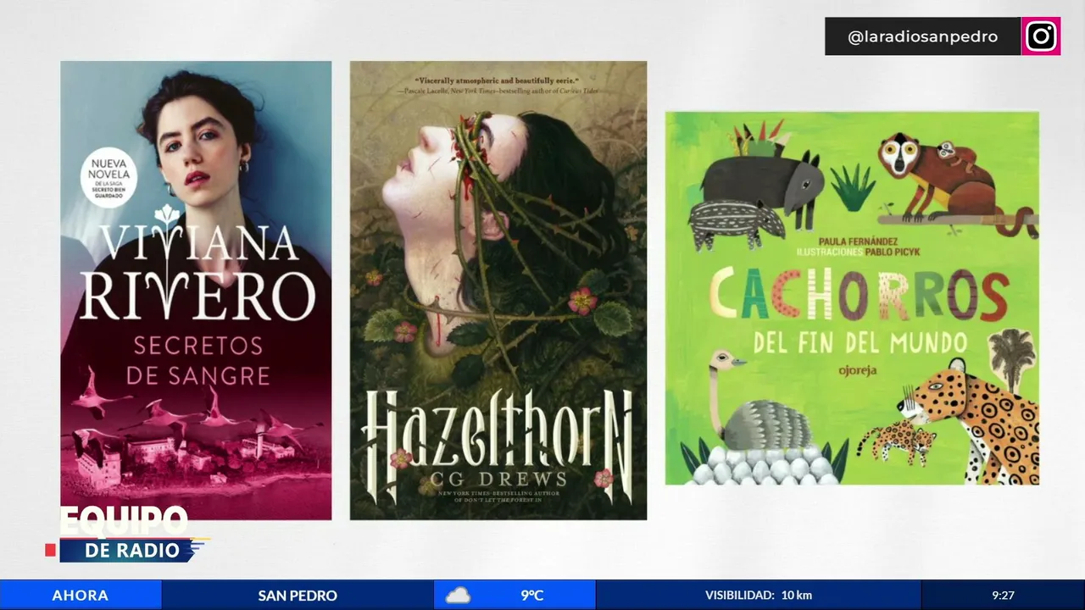Viewport: 1085px width, 610px height.
Task: Click the 9:27 clock time
Action: click(1003, 595)
